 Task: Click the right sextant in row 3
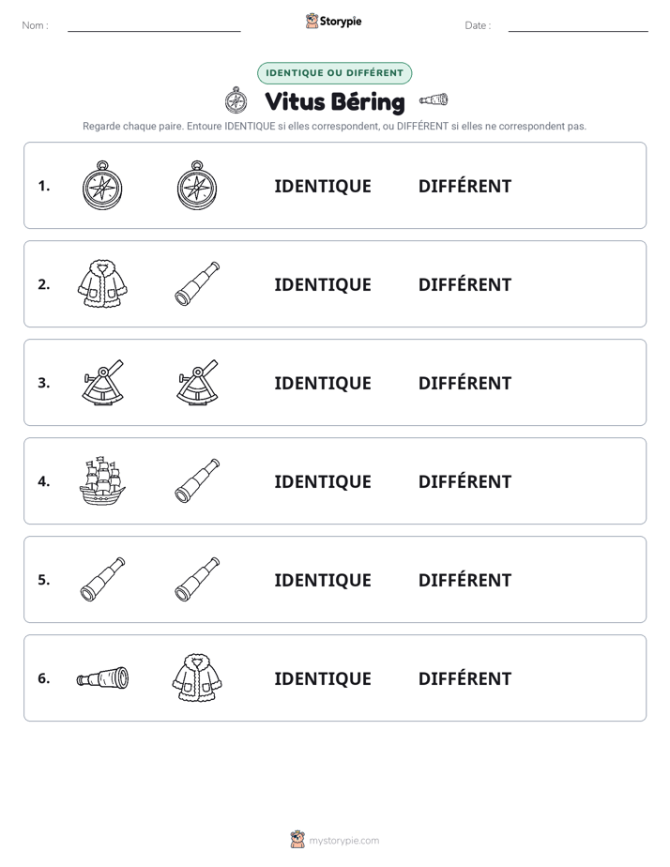197,383
